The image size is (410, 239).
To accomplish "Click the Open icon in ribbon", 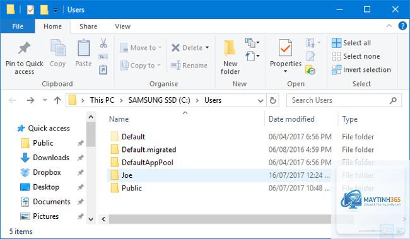I will 310,43.
